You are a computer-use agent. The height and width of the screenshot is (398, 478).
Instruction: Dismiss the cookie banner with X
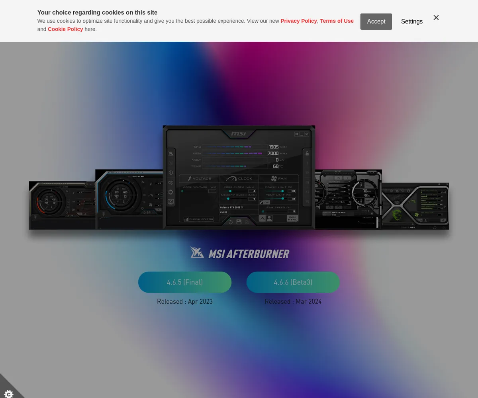coord(436,18)
